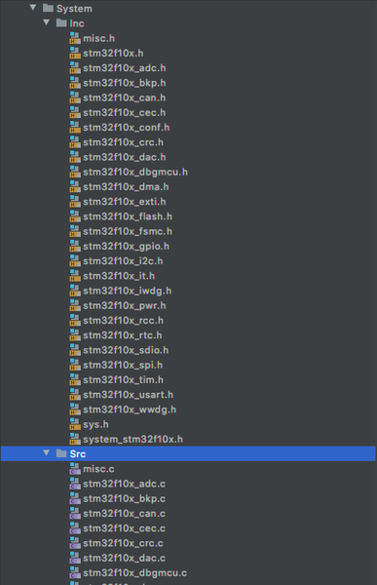Select system_stm32f10x.h file
The image size is (377, 585).
click(132, 439)
